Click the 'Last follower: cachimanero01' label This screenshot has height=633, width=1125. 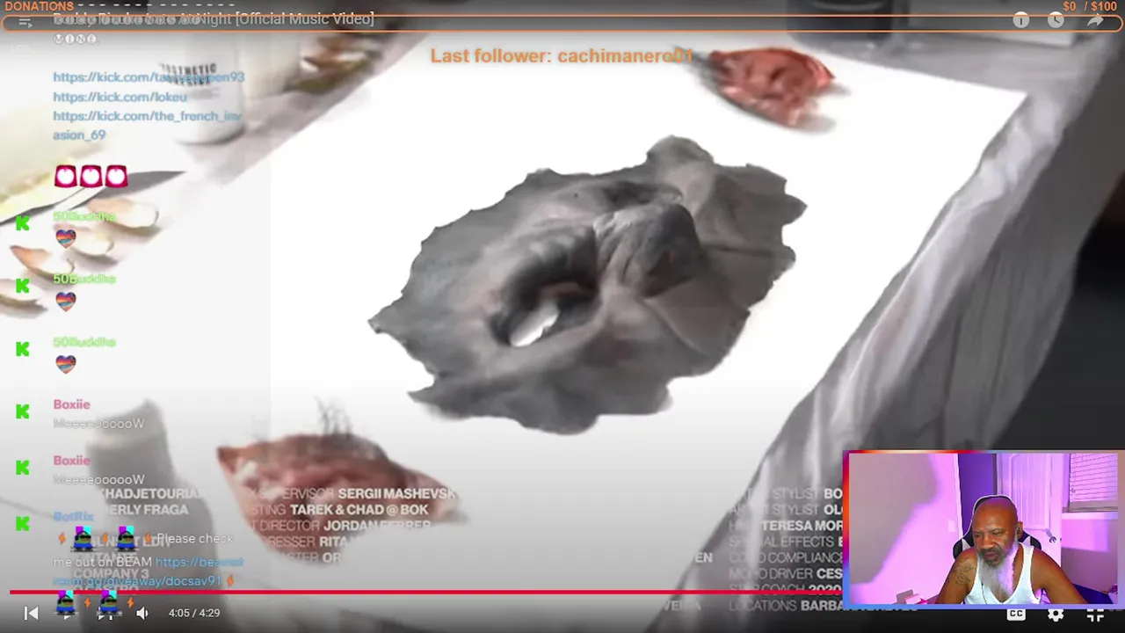click(562, 56)
